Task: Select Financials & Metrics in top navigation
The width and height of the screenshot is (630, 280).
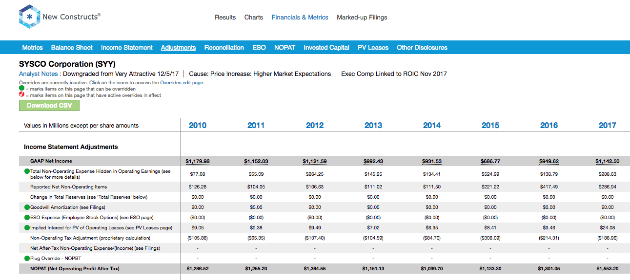Action: (x=300, y=18)
